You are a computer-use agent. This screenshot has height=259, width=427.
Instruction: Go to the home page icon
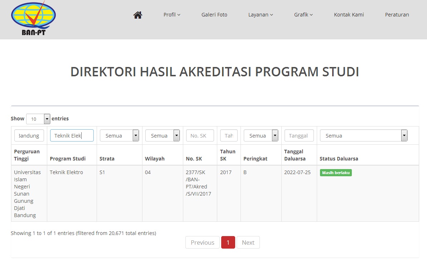pyautogui.click(x=138, y=15)
